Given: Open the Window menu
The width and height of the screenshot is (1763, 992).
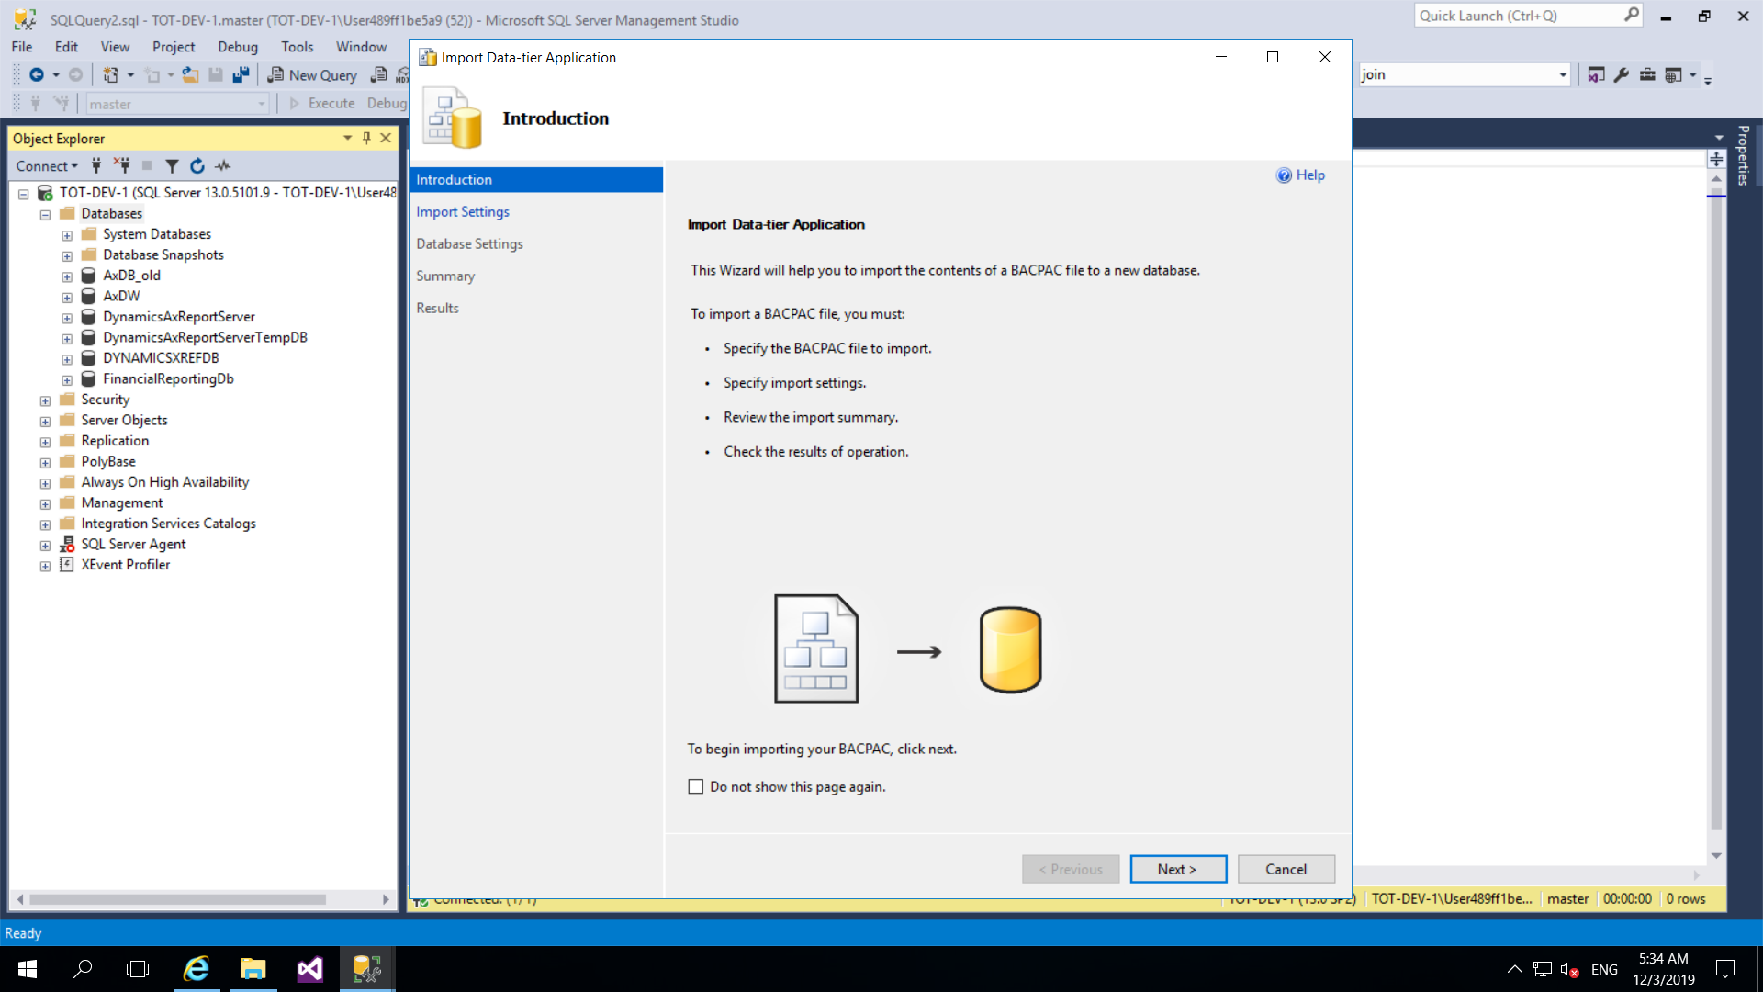Looking at the screenshot, I should 361,47.
